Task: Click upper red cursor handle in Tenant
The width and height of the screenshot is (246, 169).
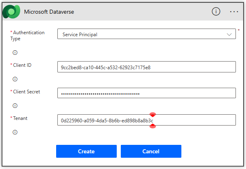Action: pyautogui.click(x=153, y=115)
